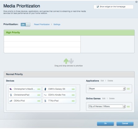
Task: Open the Skype applications dropdown
Action: pos(107,88)
